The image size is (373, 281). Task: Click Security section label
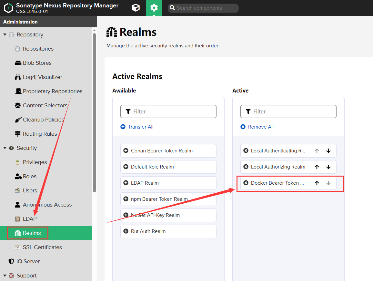coord(27,148)
